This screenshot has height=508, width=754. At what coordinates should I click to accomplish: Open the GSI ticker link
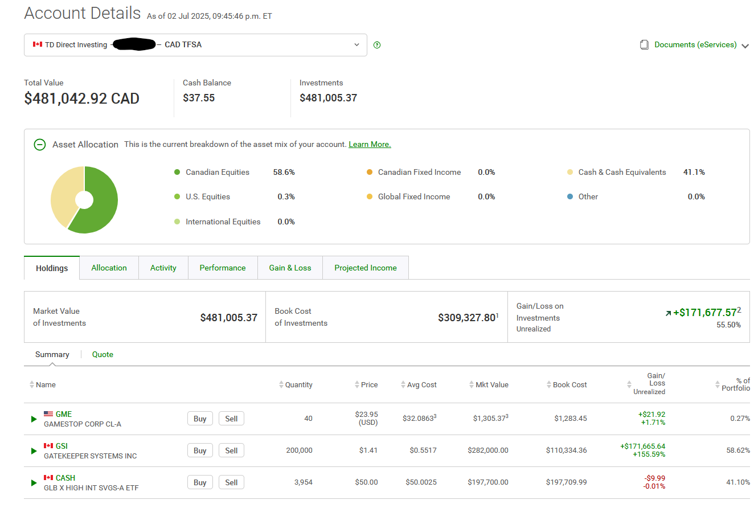(x=62, y=446)
